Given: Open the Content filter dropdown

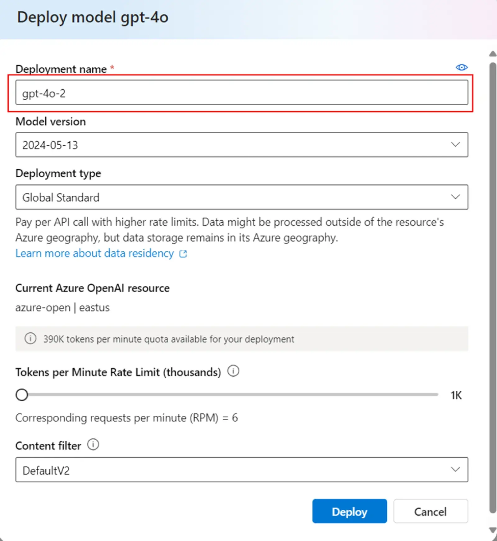Looking at the screenshot, I should tap(242, 470).
